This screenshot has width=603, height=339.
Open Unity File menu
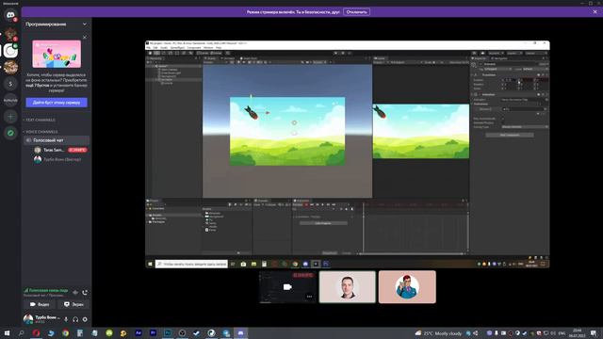coord(149,48)
